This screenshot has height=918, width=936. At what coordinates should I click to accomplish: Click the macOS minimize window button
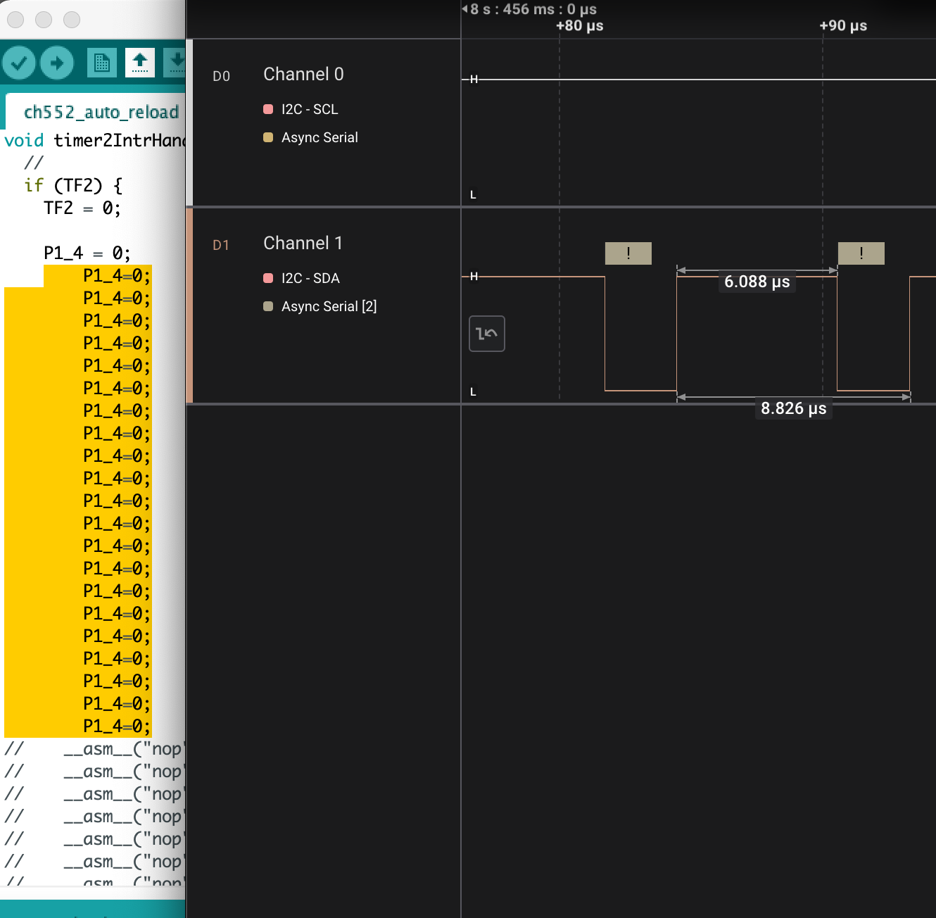(x=44, y=20)
